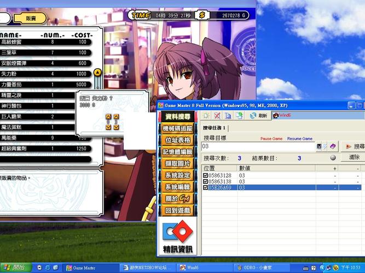365x273 pixels.
Task: Select the 巨人糖果 item row
Action: tap(38, 117)
